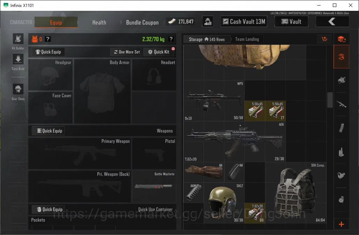Switch to the Team Lending tab
The image size is (359, 235).
[247, 39]
